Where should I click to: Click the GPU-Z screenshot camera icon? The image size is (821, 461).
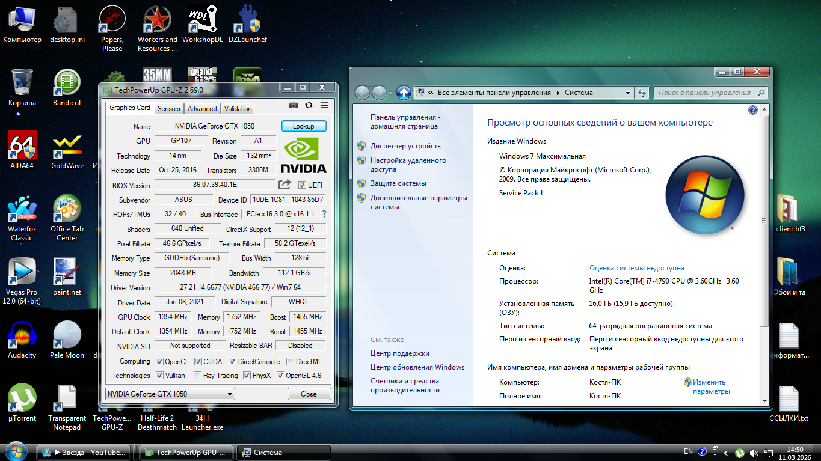(x=293, y=106)
